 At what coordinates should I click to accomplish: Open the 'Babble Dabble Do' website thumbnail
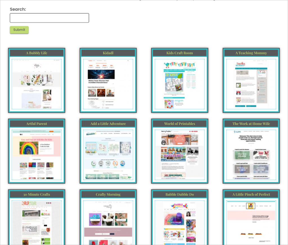click(179, 222)
